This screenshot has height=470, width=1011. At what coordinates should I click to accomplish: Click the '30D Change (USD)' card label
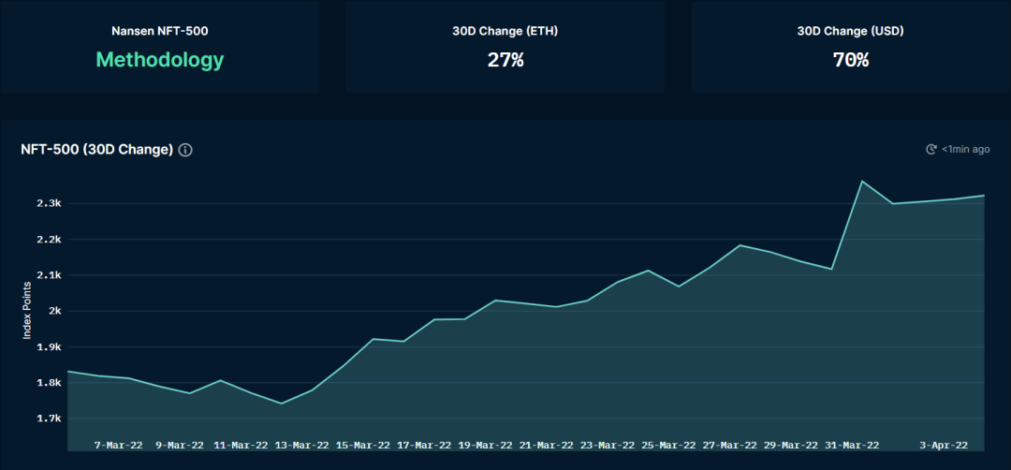tap(851, 31)
